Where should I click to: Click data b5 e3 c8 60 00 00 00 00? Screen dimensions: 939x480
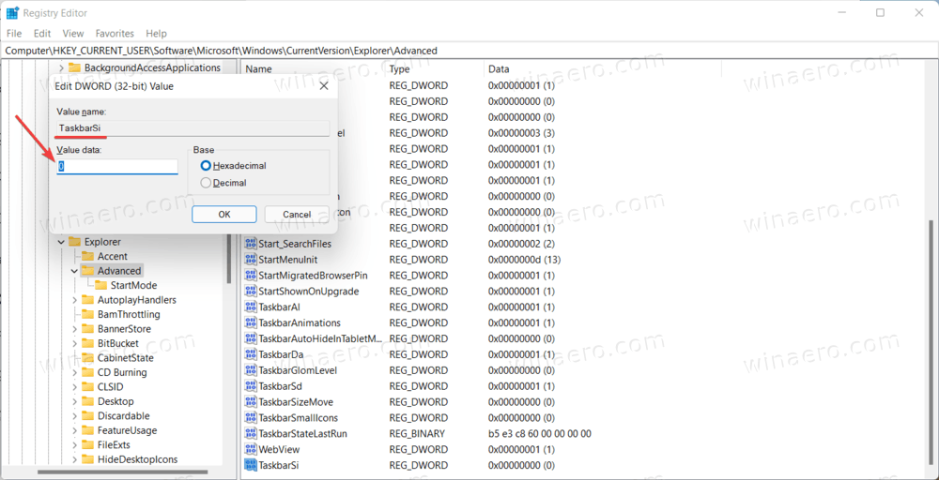(x=540, y=433)
